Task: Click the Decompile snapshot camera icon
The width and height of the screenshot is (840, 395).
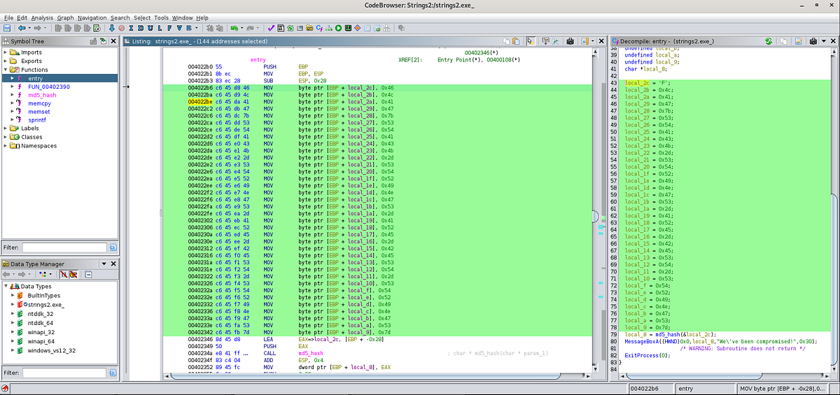Action: 814,41
